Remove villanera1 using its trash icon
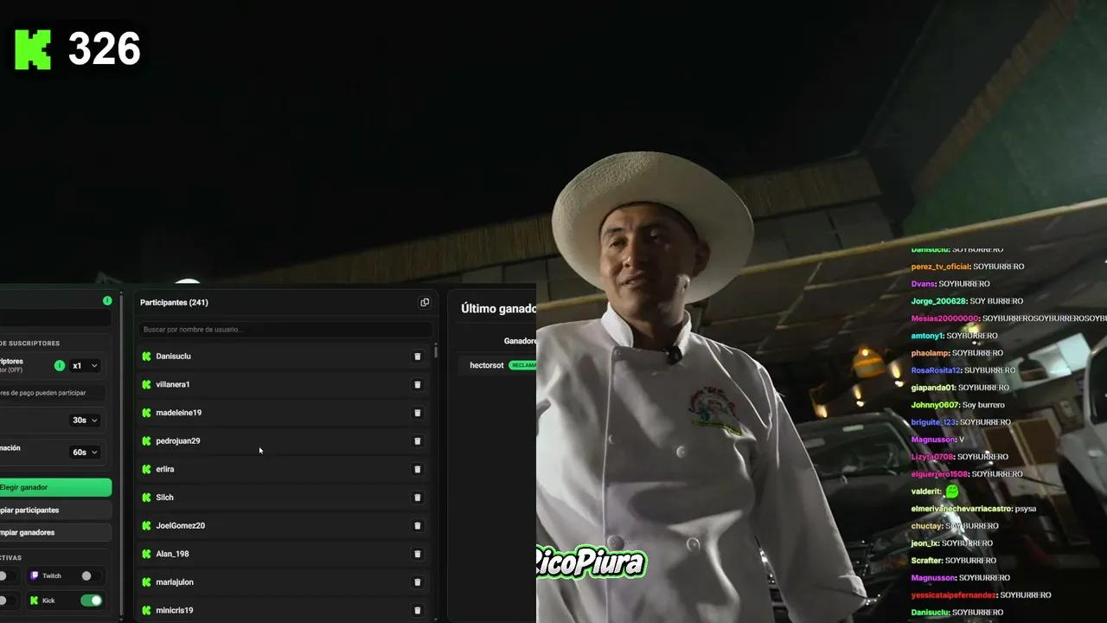 pos(418,385)
